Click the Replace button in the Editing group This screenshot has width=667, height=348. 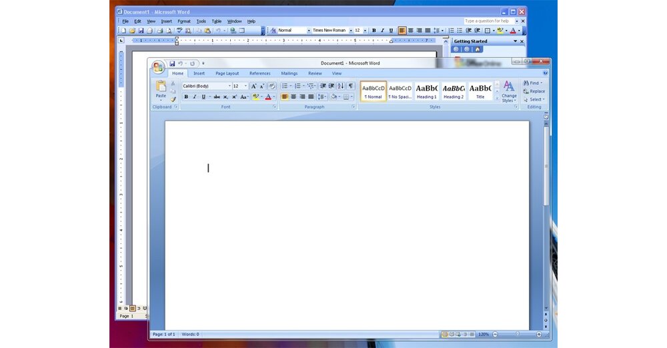pos(534,91)
